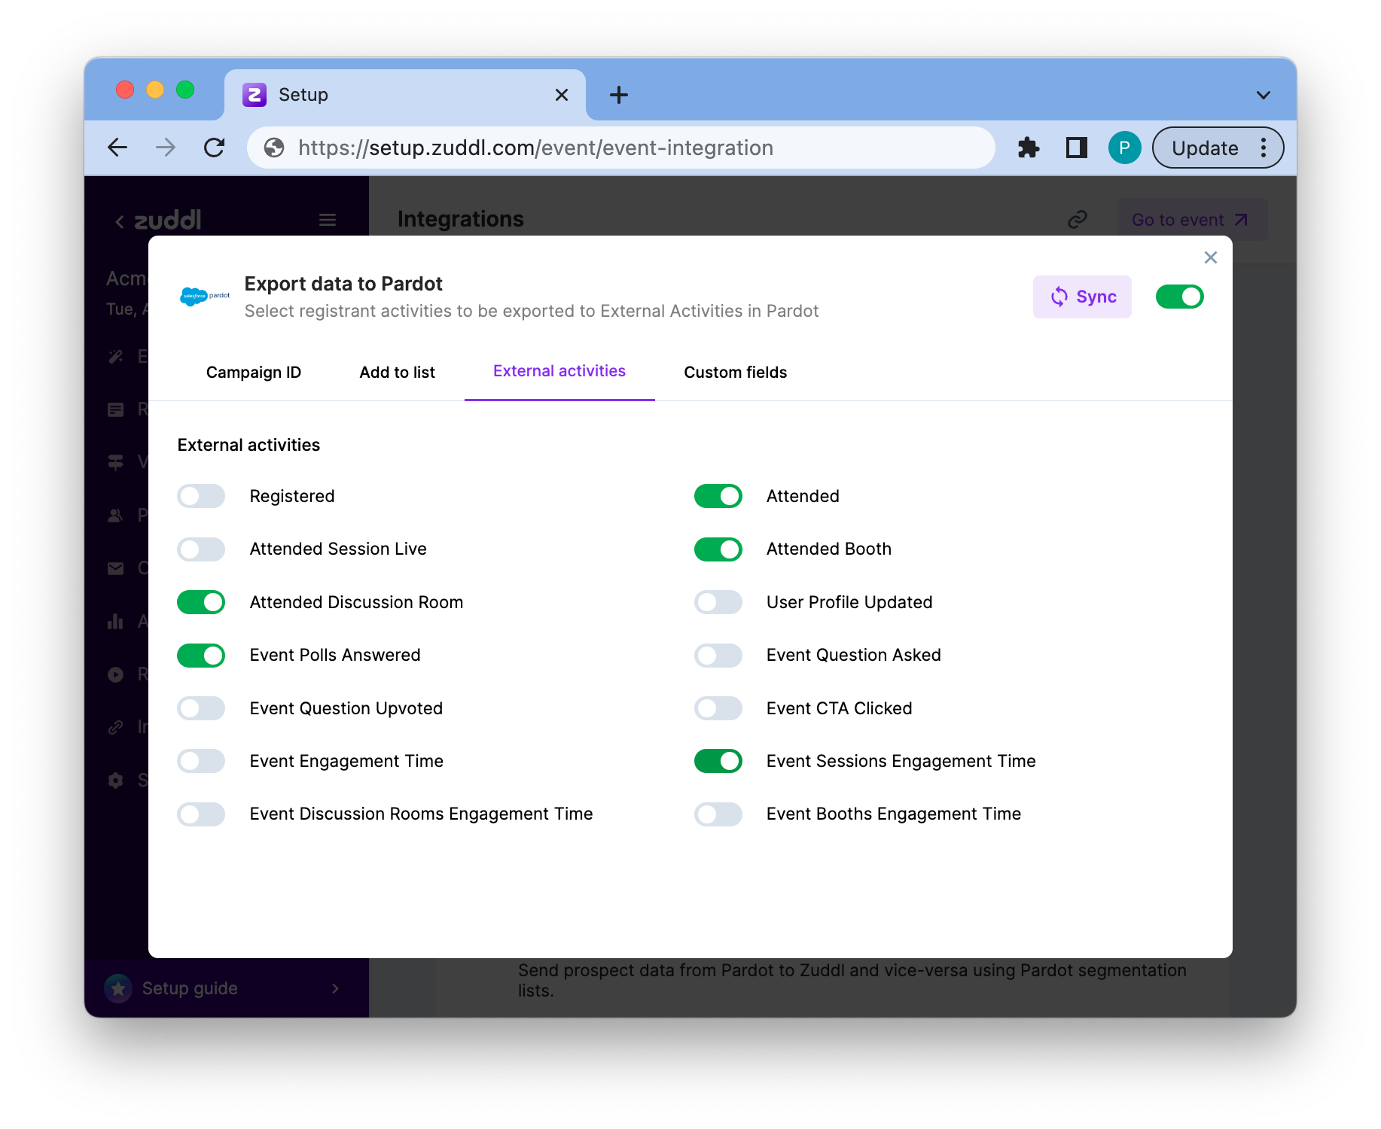Viewport: 1381px width, 1129px height.
Task: Open the Custom fields tab
Action: click(736, 373)
